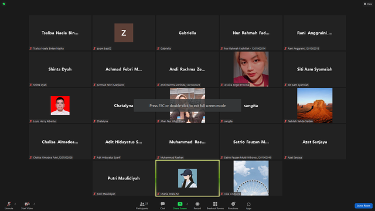Select the sangita video tile

tap(251, 105)
